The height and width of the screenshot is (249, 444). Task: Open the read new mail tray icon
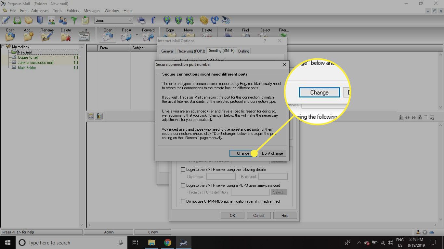click(x=17, y=20)
